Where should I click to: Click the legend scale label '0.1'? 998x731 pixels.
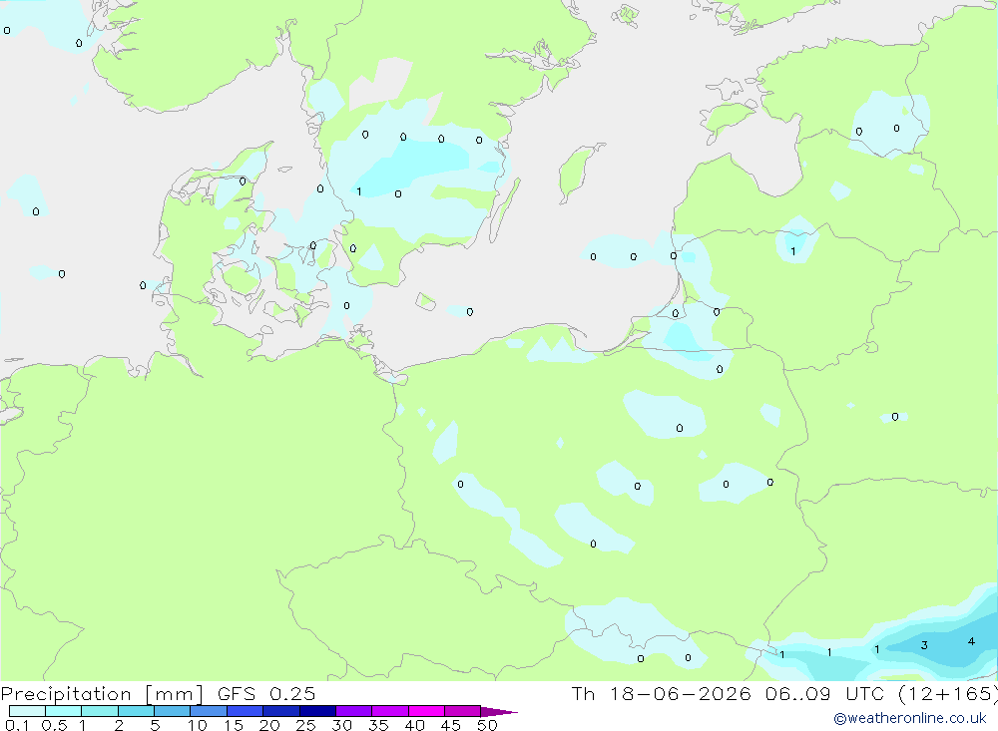[x=17, y=725]
